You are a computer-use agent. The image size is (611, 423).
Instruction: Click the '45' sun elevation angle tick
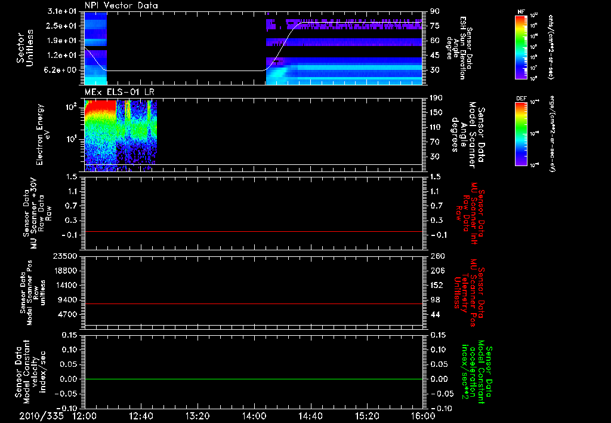coord(435,56)
